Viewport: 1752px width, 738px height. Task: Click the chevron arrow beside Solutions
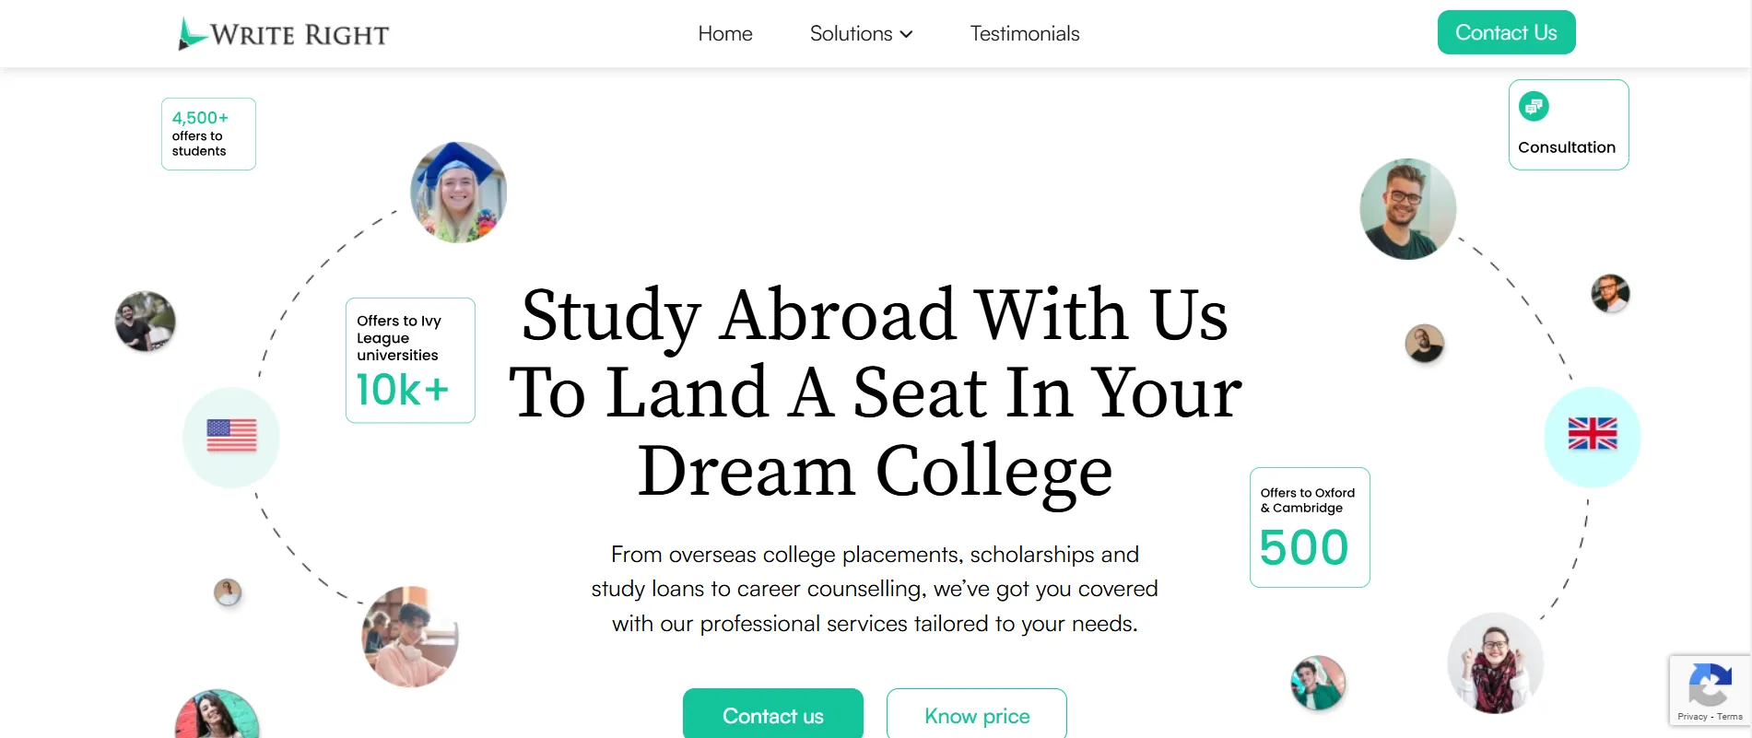tap(907, 34)
